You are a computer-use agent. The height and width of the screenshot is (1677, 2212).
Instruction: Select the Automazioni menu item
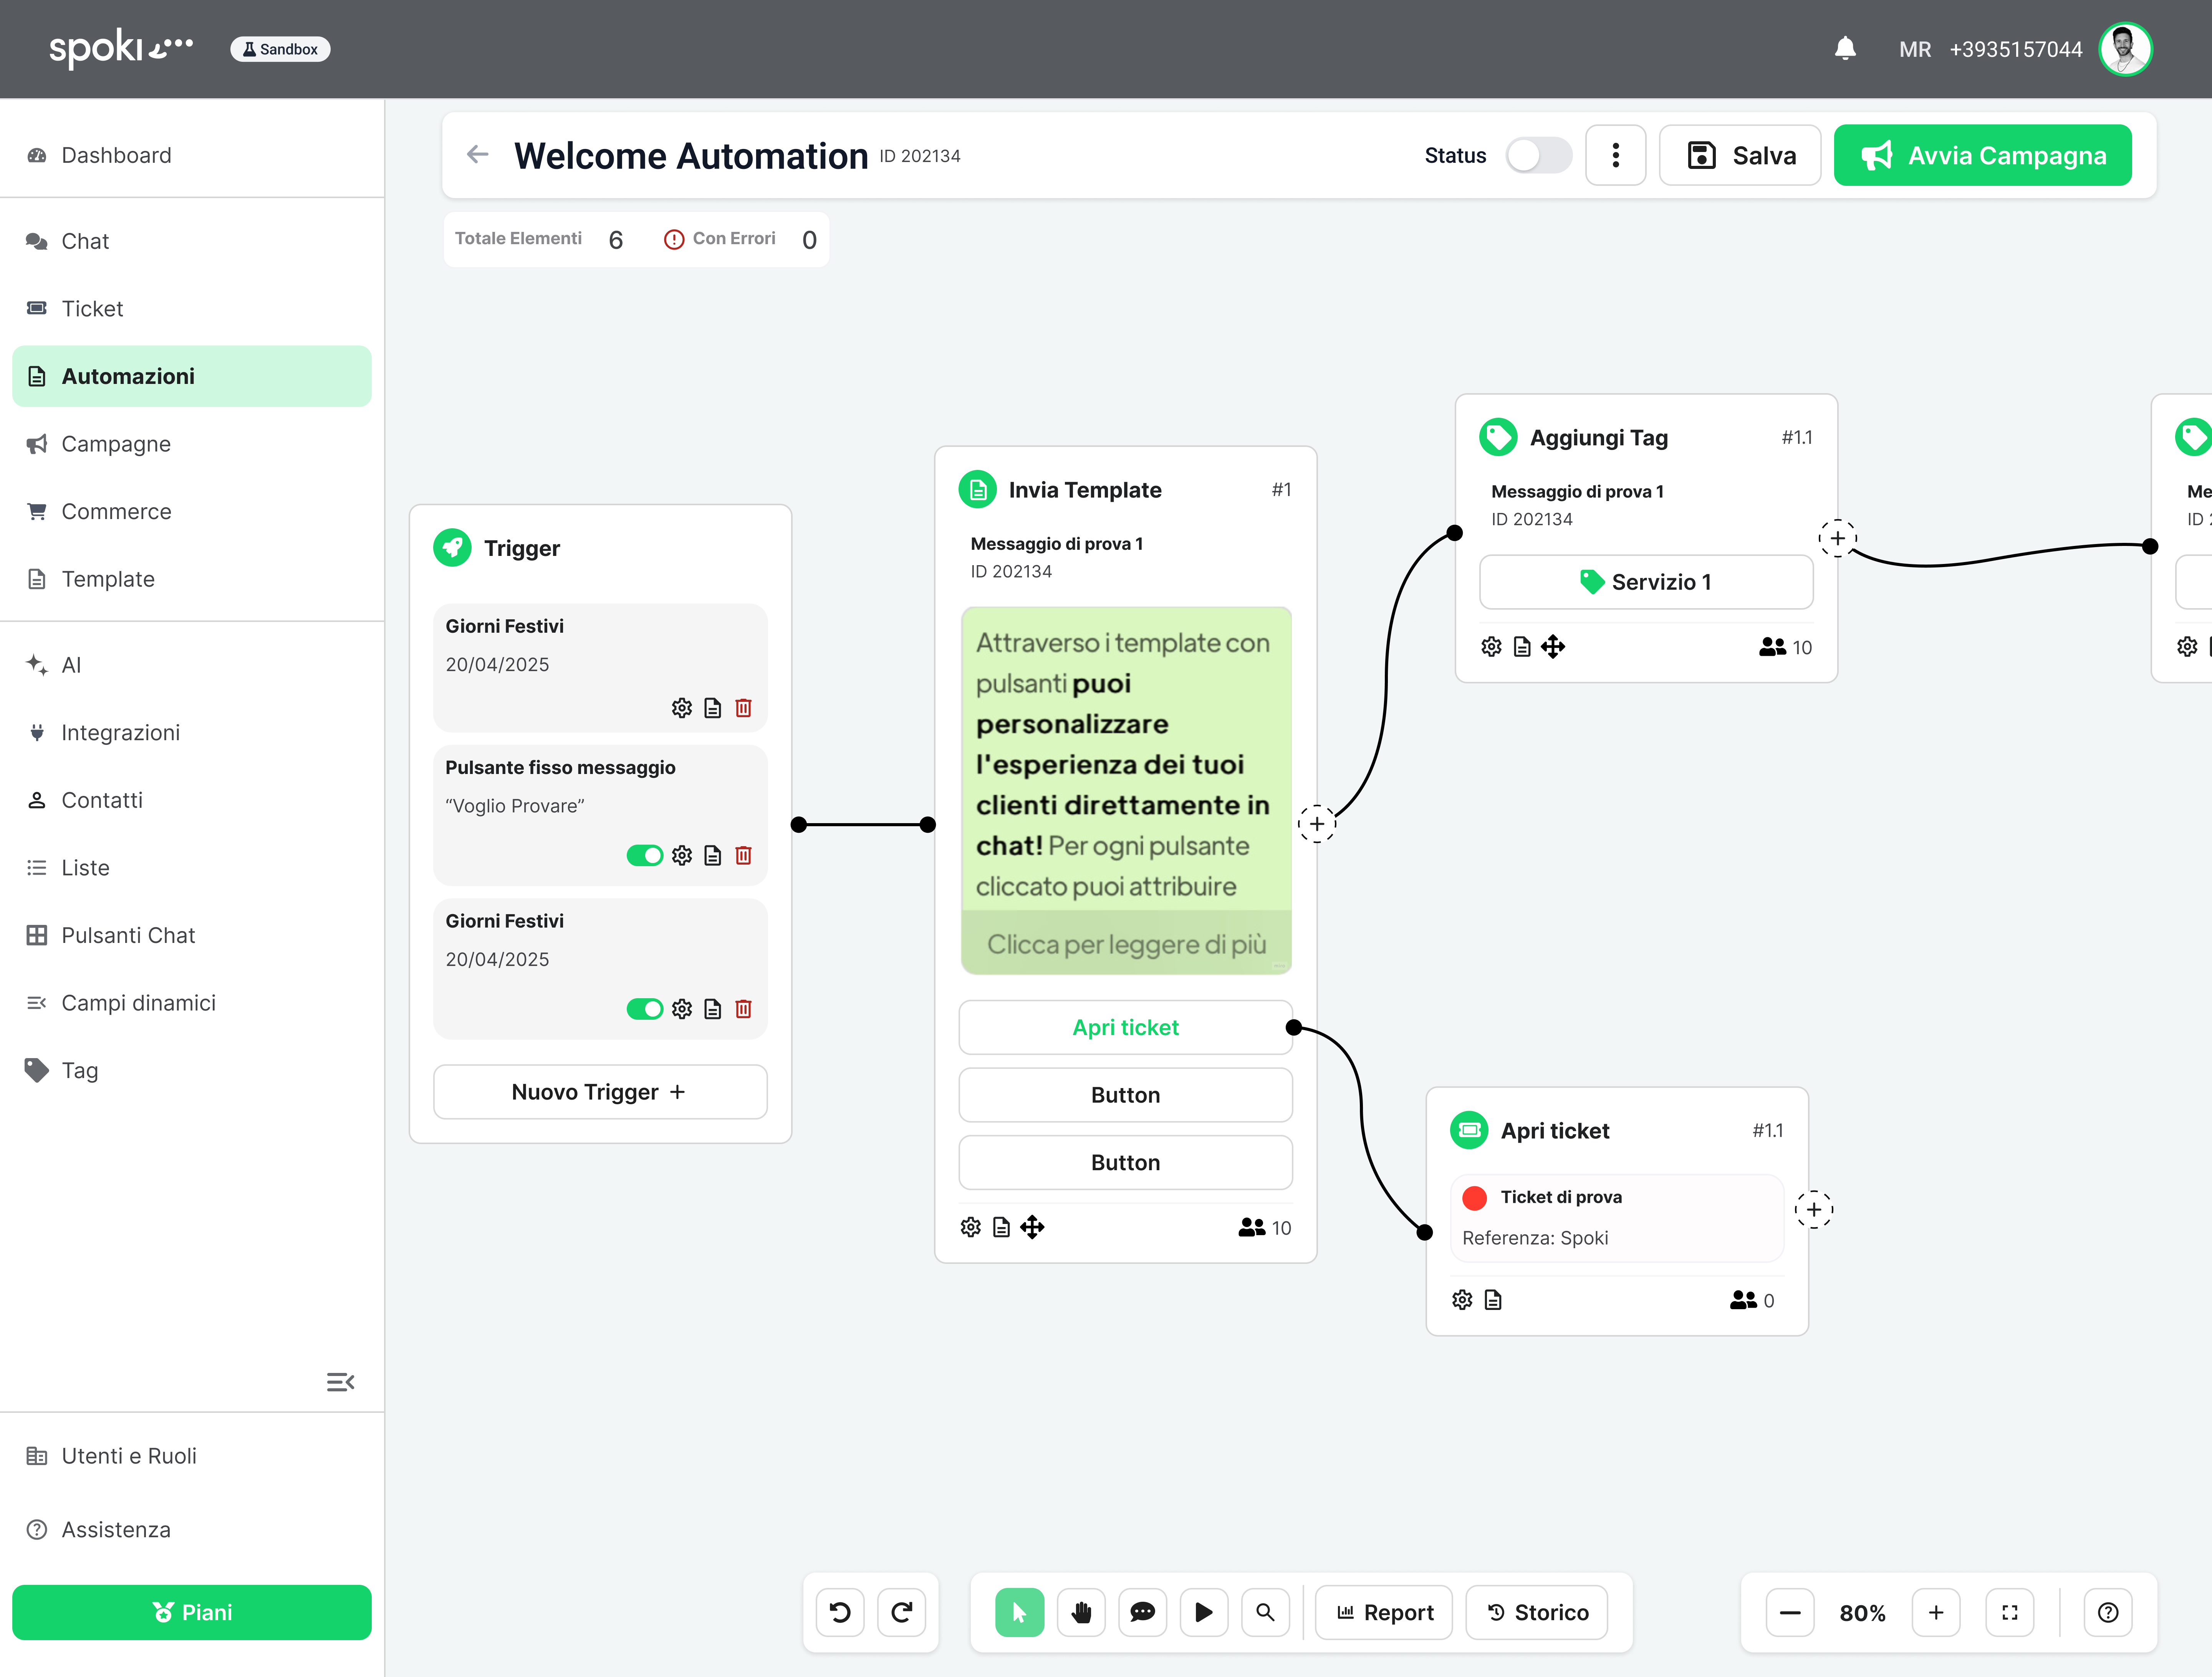pyautogui.click(x=192, y=376)
